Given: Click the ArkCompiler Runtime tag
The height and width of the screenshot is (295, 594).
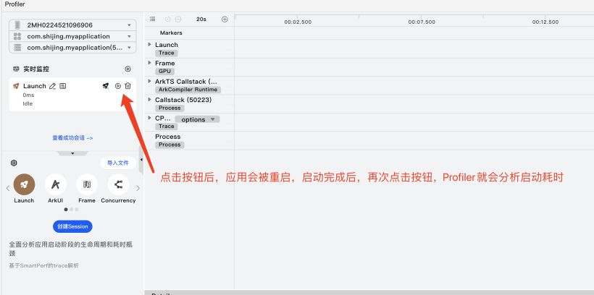Looking at the screenshot, I should [x=188, y=90].
